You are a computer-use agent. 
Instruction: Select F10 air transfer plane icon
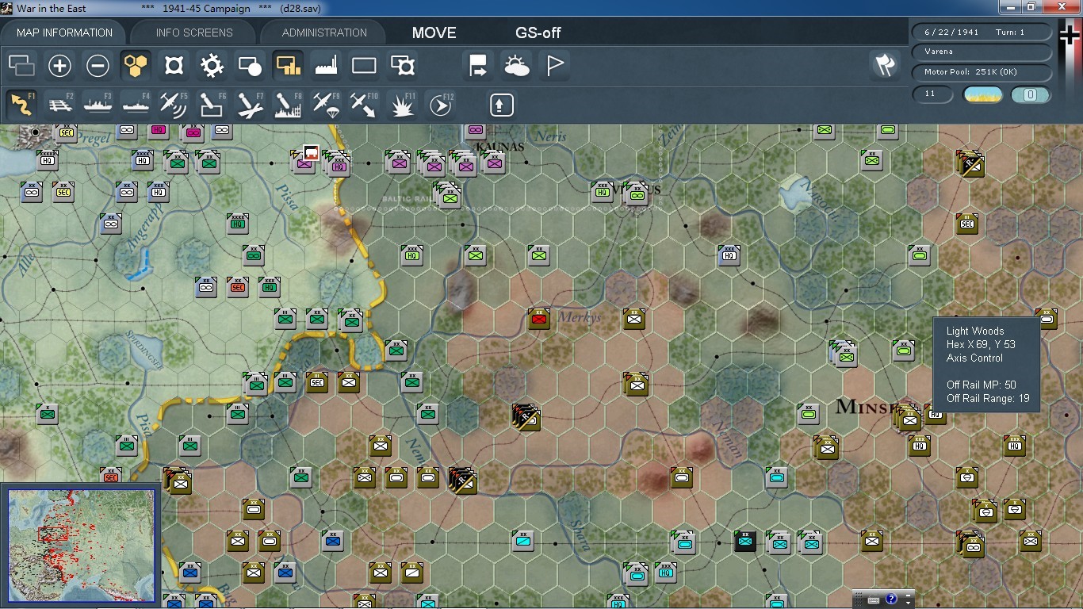point(364,105)
